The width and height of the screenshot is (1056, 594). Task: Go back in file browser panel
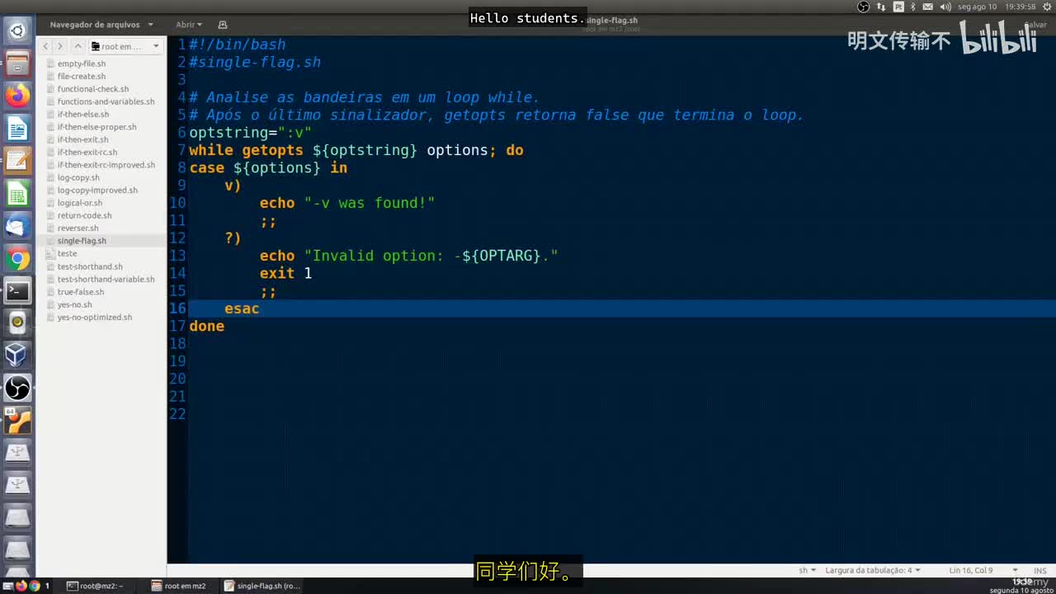click(x=46, y=46)
